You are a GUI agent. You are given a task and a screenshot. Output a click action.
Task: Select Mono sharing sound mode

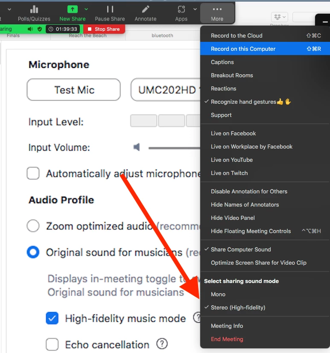[x=265, y=294]
